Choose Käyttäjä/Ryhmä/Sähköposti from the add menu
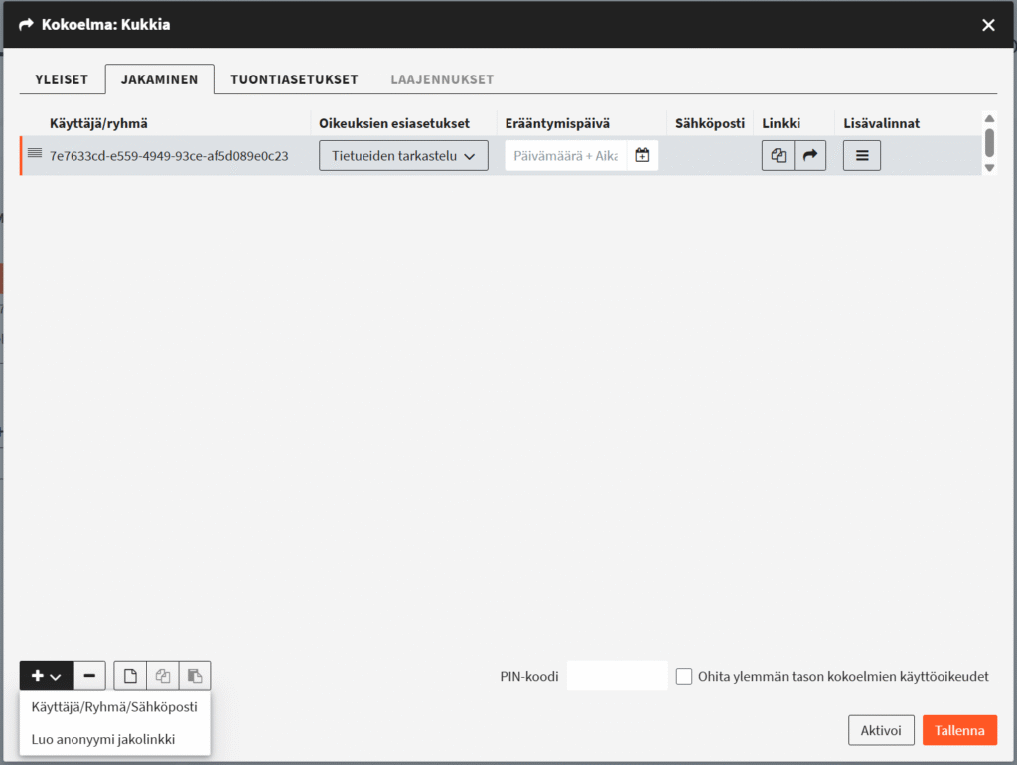1017x765 pixels. [x=114, y=707]
